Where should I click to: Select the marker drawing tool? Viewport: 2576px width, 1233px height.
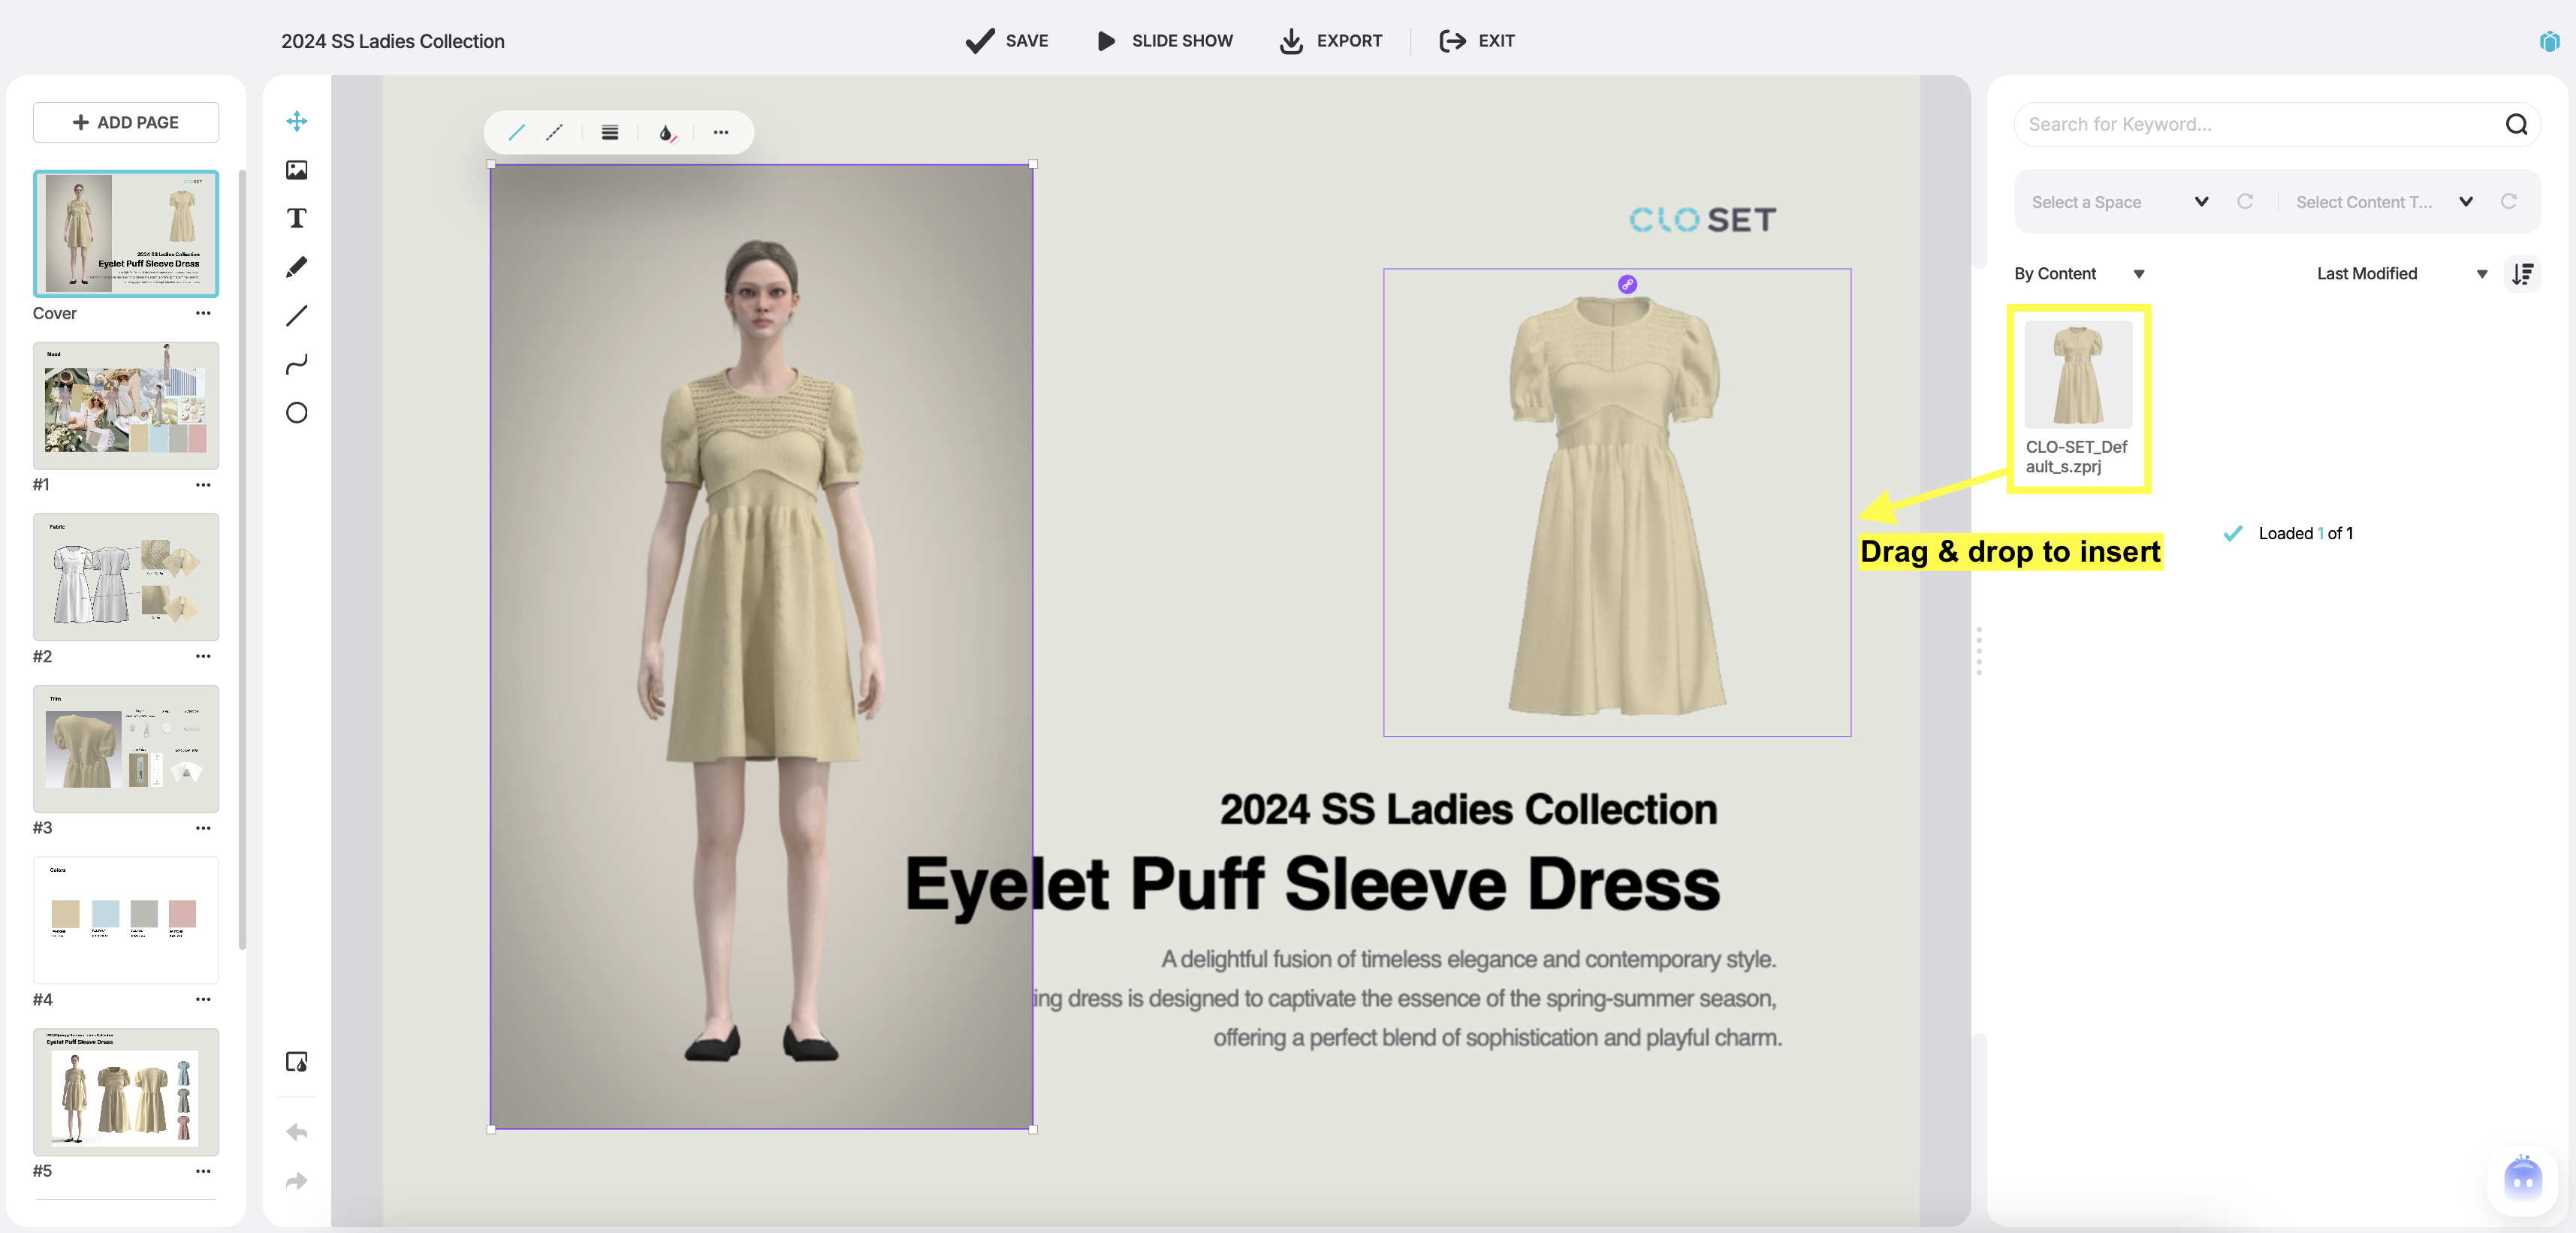[296, 266]
